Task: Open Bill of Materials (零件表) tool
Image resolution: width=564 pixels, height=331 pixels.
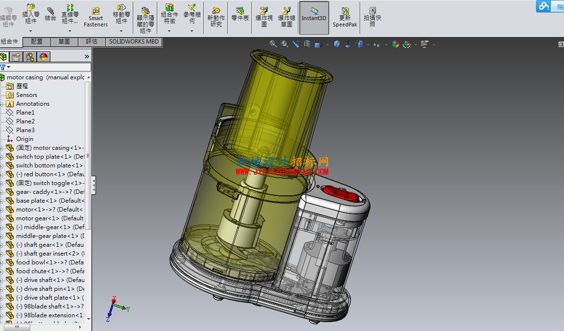Action: (240, 14)
